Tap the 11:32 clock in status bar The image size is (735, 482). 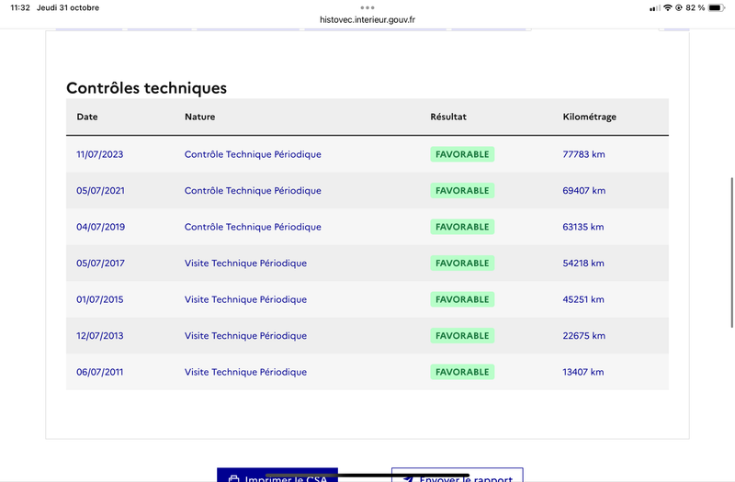point(19,7)
